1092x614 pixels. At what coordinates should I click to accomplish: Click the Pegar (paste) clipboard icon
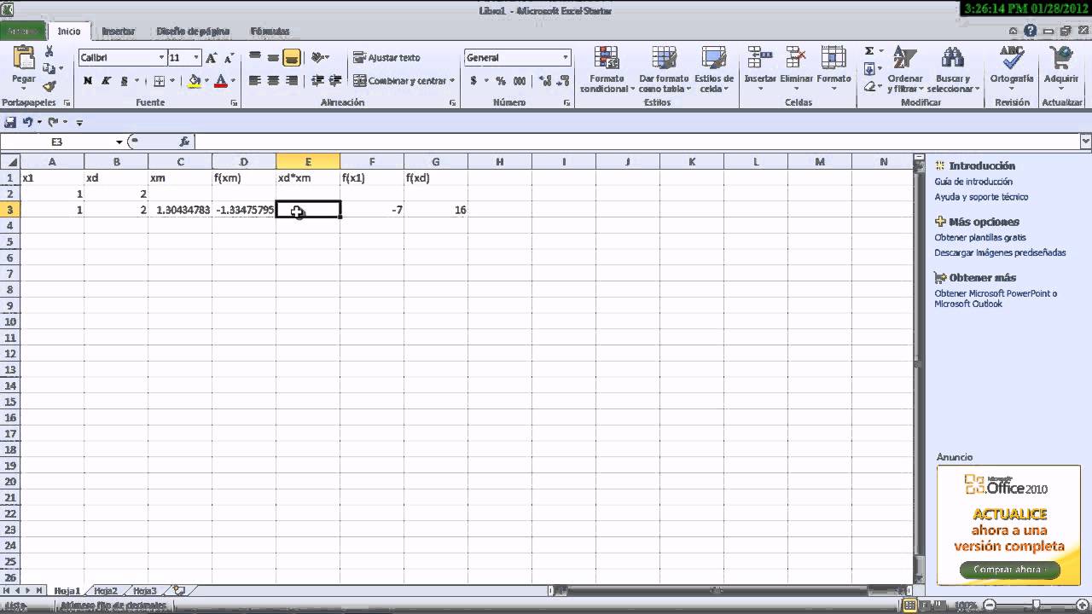(x=24, y=58)
